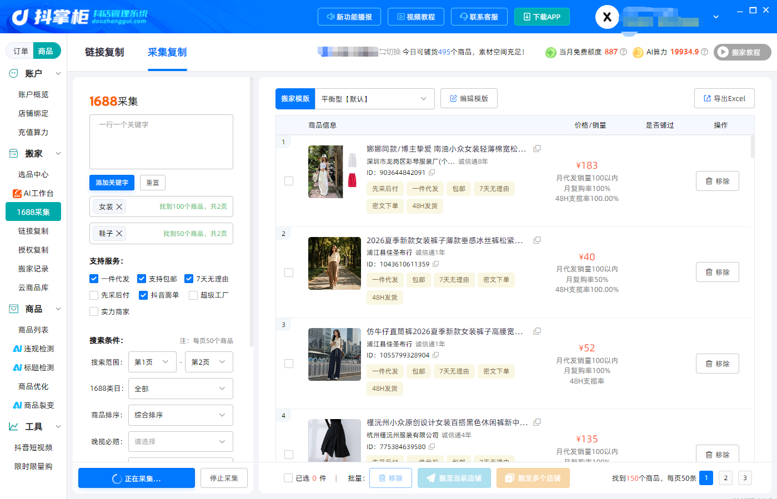777x499 pixels.
Task: Click the green monthly quota icon
Action: click(x=550, y=52)
